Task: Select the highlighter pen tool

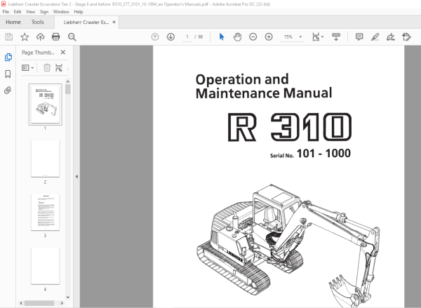Action: 375,36
